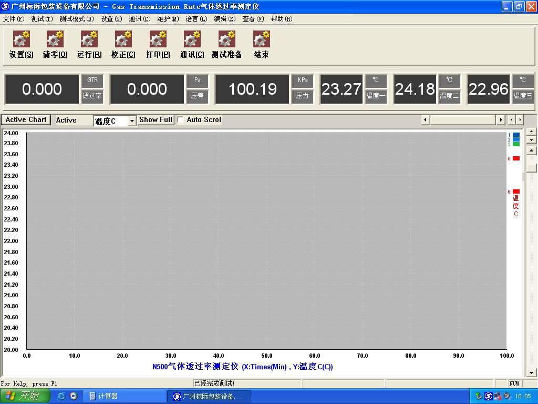Click the green legend swatch for series 3
Viewport: 538px width, 404px height.
pyautogui.click(x=516, y=144)
